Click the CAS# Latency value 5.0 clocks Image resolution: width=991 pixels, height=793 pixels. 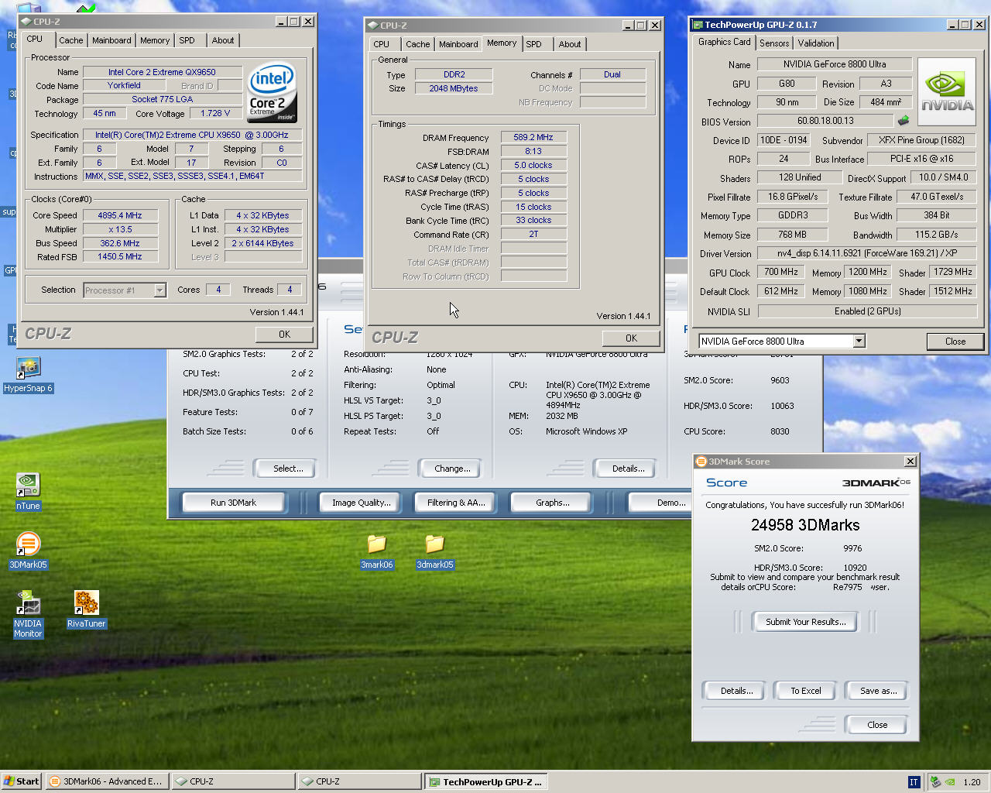pos(534,166)
